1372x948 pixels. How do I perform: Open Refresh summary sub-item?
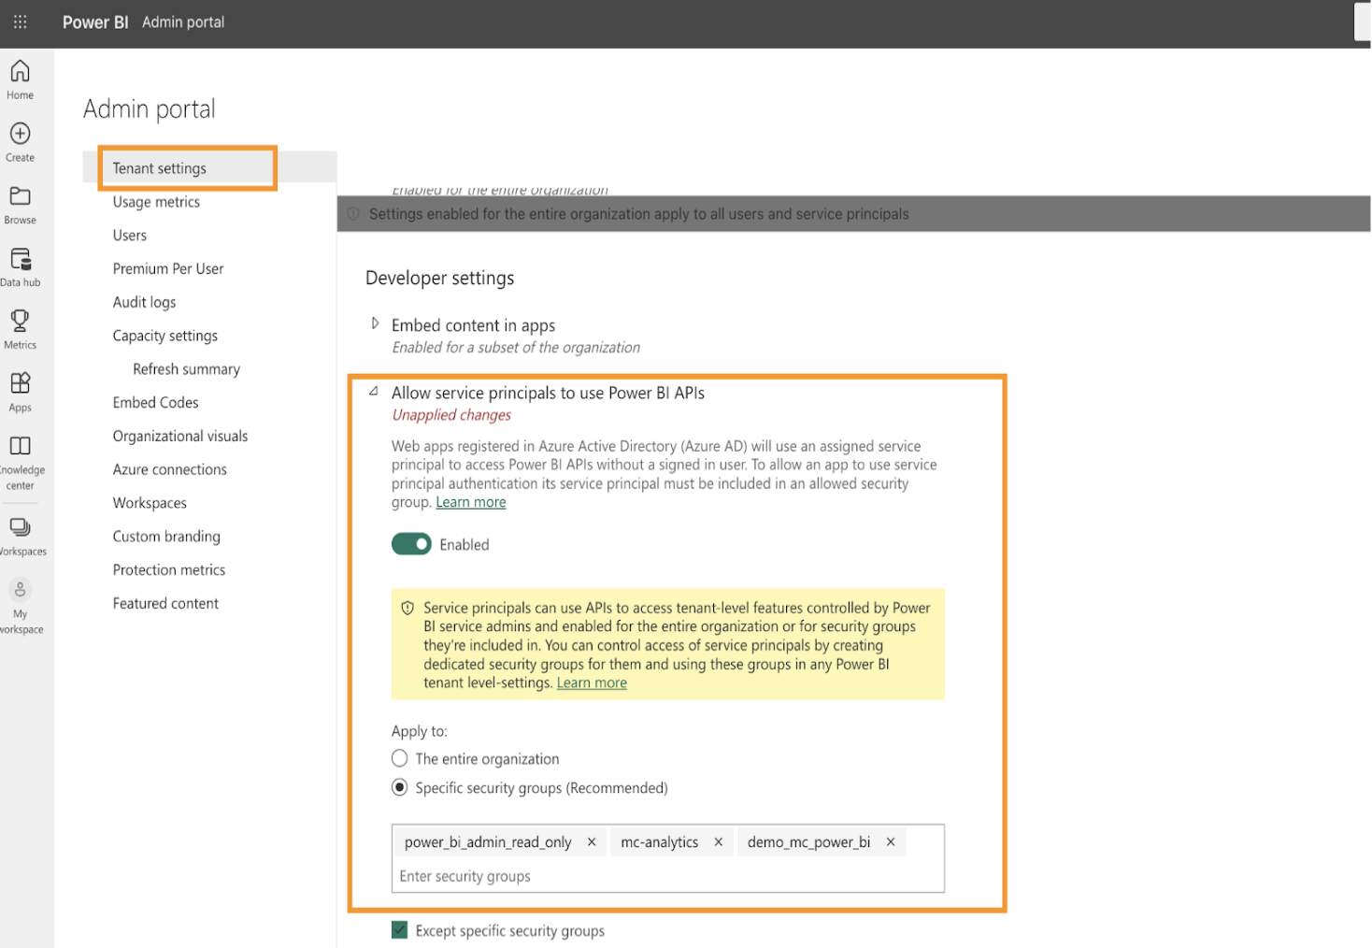(186, 369)
